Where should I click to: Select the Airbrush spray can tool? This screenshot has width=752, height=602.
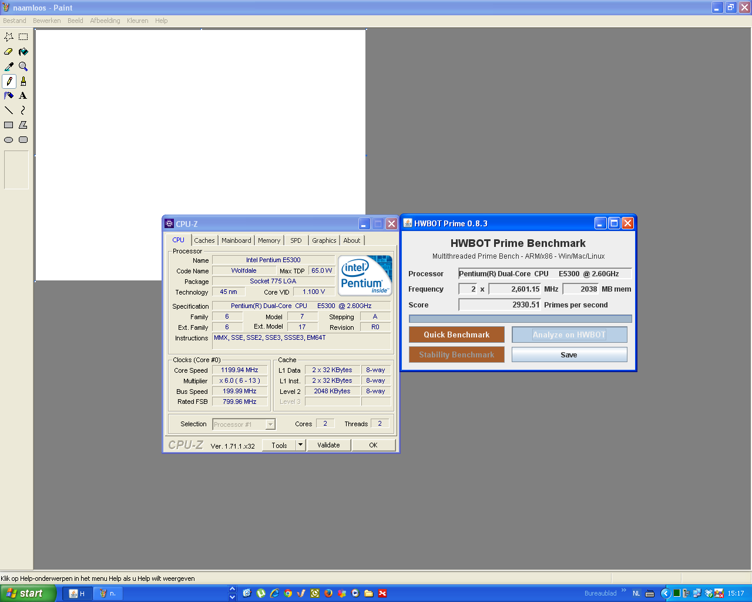click(9, 95)
